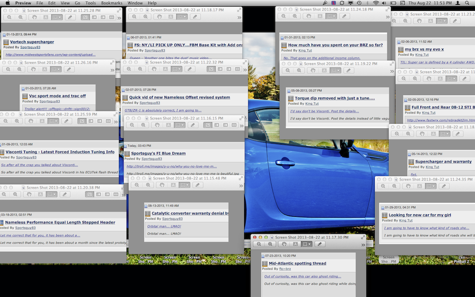
Task: Click the fullscreen expand arrows on the 11.16.15 window
Action: (241, 118)
